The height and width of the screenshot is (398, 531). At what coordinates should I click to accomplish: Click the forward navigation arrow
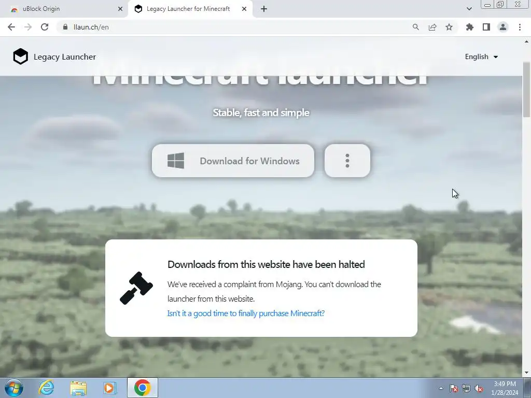(28, 27)
